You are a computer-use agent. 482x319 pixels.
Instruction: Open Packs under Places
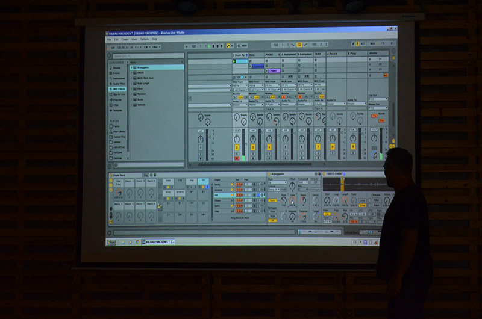115,126
